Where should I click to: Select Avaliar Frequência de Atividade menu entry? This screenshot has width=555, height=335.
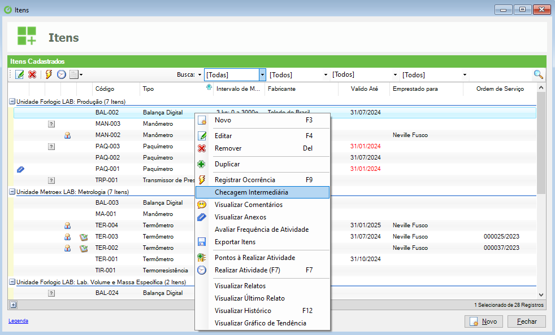[262, 230]
